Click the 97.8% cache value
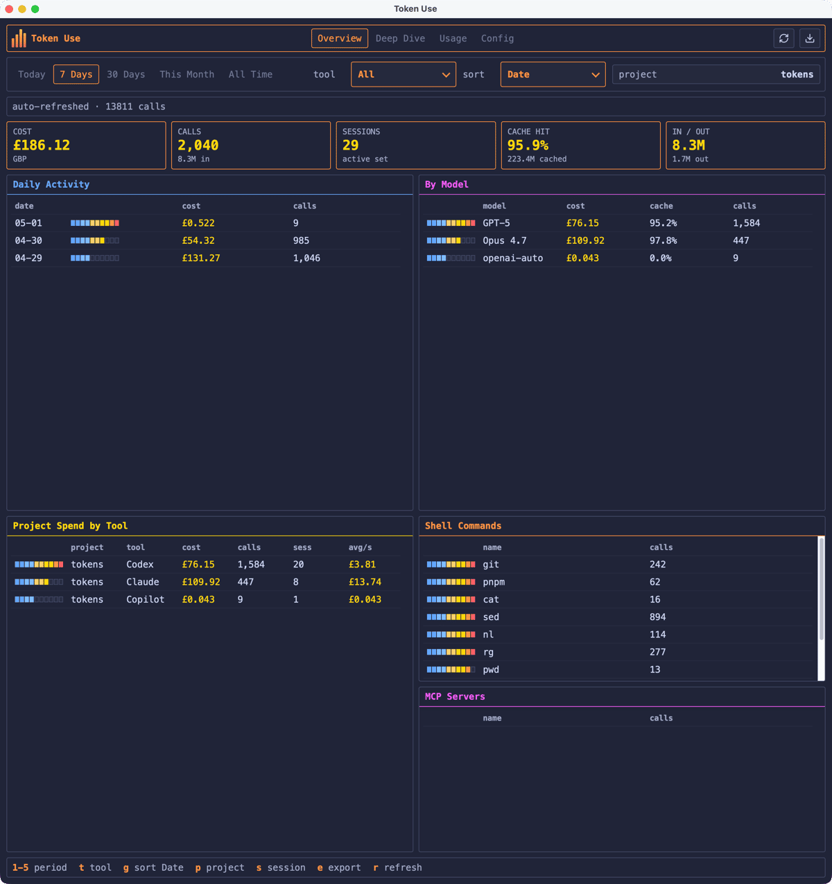This screenshot has width=832, height=884. pyautogui.click(x=664, y=240)
